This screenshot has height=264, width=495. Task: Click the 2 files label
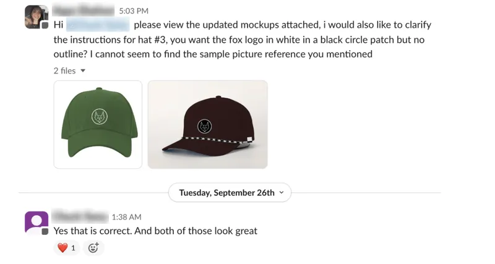click(x=65, y=70)
